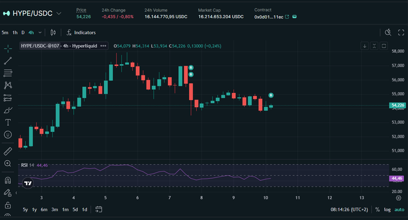408x220 pixels.
Task: Set range to 5y
Action: [x=25, y=210]
